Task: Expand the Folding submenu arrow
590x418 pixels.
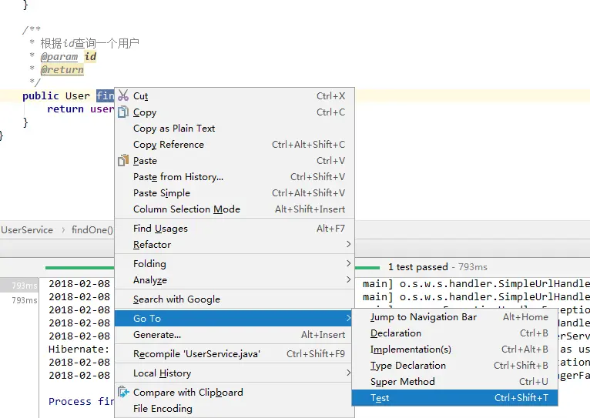Action: [348, 263]
